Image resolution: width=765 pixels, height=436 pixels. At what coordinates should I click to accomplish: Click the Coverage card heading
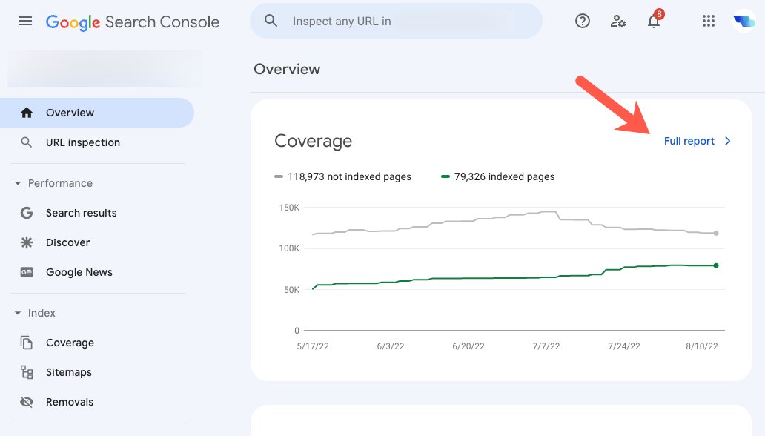(314, 141)
